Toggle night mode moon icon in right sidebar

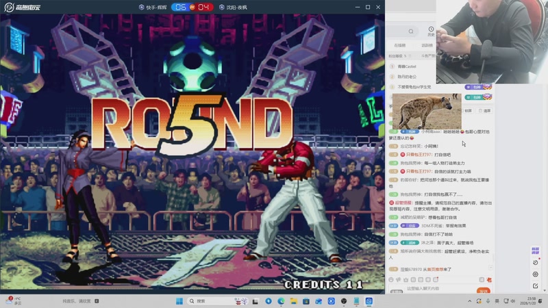(536, 262)
